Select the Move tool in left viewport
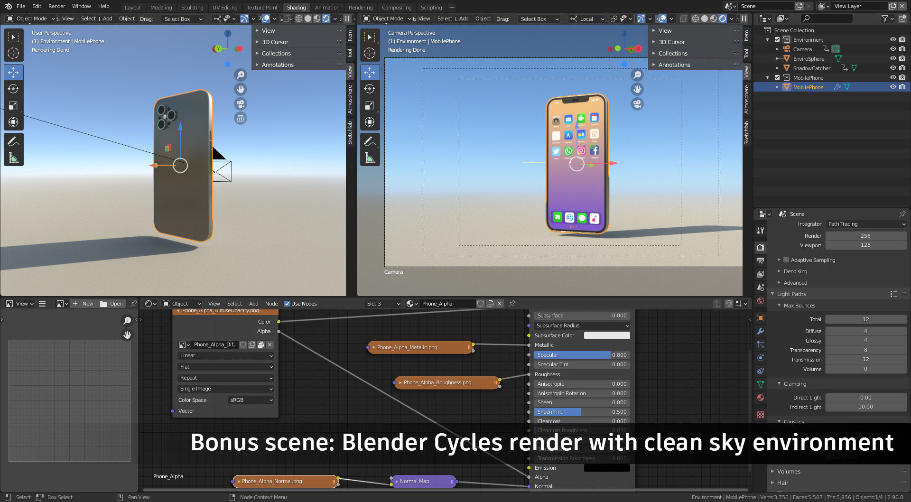911x502 pixels. coord(13,72)
